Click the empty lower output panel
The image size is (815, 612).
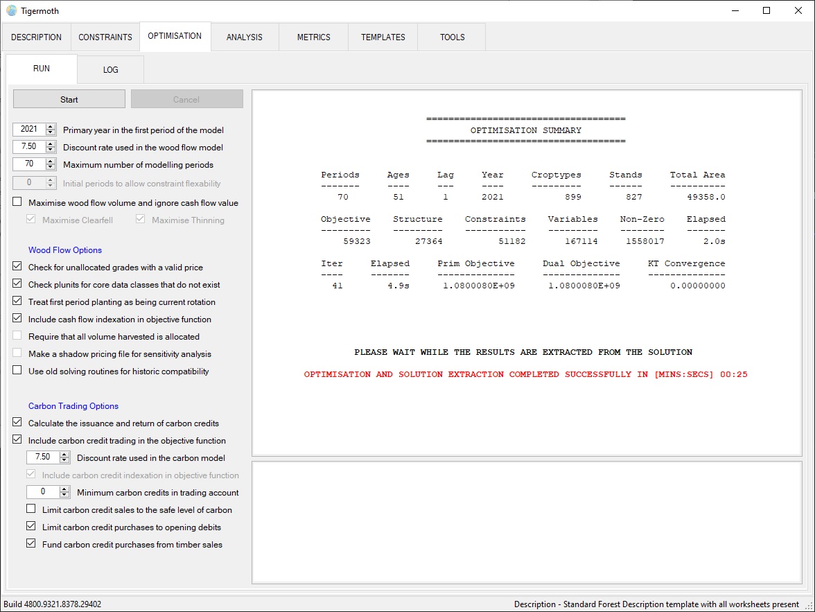[x=527, y=523]
